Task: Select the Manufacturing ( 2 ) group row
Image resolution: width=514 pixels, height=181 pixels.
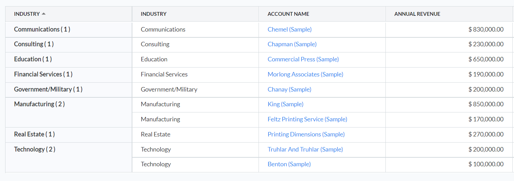Action: 39,104
